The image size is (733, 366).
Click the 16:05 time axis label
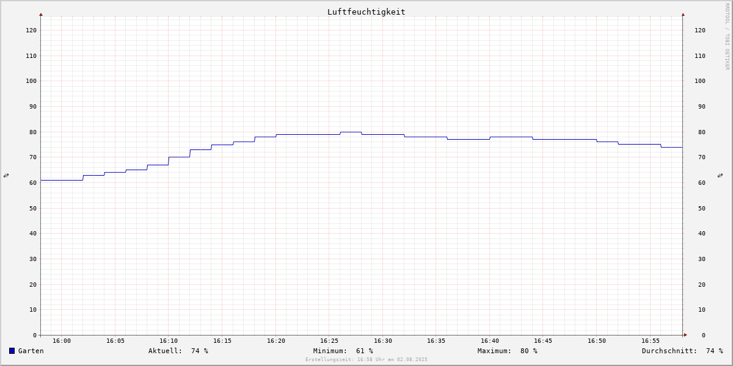coord(115,341)
